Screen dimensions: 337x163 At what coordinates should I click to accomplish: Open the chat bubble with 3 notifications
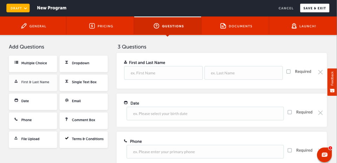(324, 155)
